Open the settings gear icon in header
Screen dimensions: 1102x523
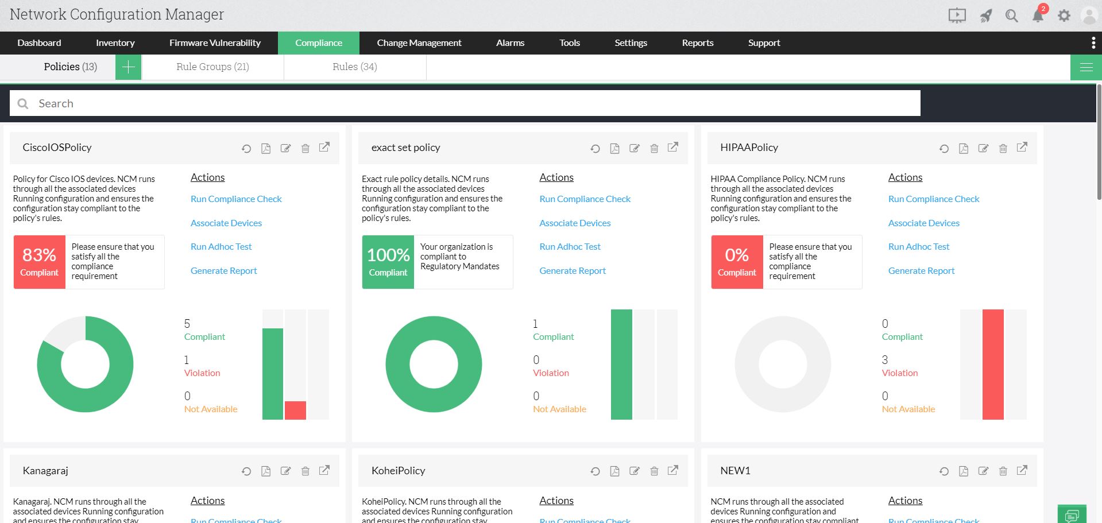click(x=1064, y=16)
